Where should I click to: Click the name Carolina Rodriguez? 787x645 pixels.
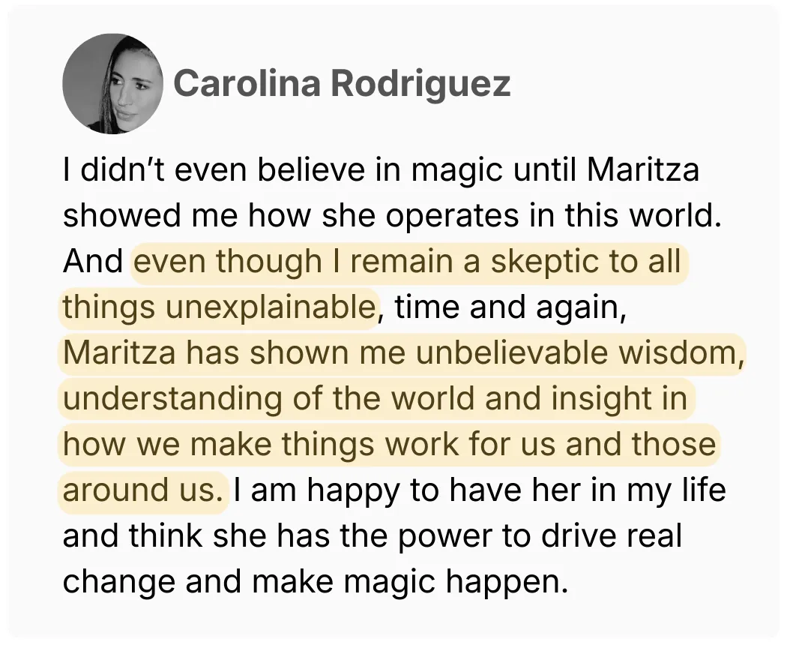point(342,83)
